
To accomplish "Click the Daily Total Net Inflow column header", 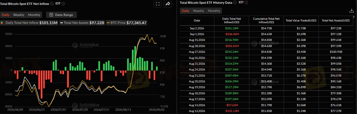I will [x=231, y=21].
